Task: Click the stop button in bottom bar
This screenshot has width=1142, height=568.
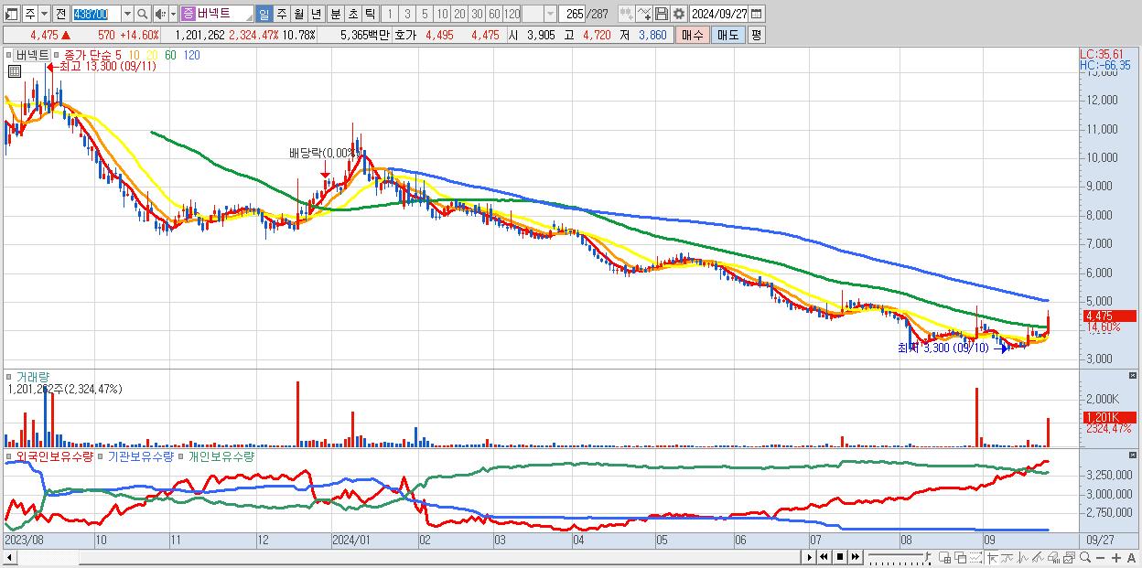Action: (840, 557)
